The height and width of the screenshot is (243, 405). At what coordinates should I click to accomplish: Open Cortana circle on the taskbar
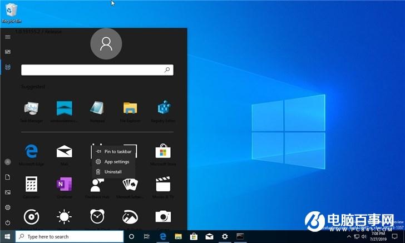[131, 236]
